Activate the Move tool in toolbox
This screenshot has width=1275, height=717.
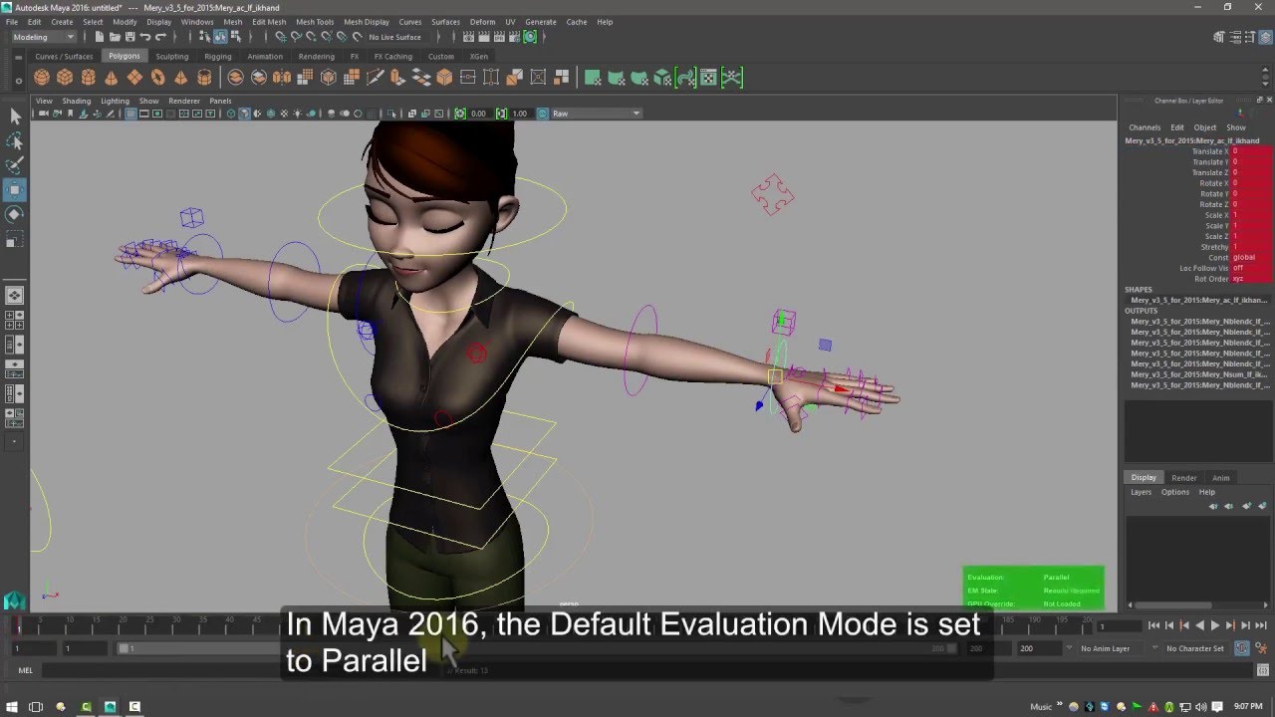[15, 190]
